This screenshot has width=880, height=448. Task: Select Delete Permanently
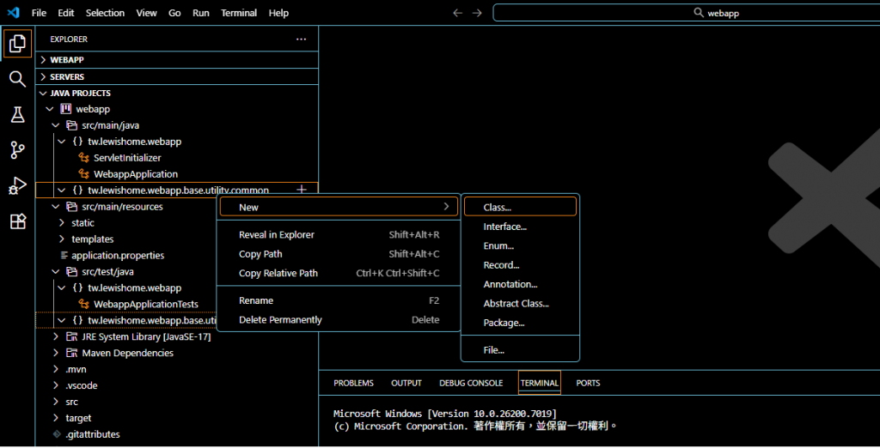pos(339,319)
